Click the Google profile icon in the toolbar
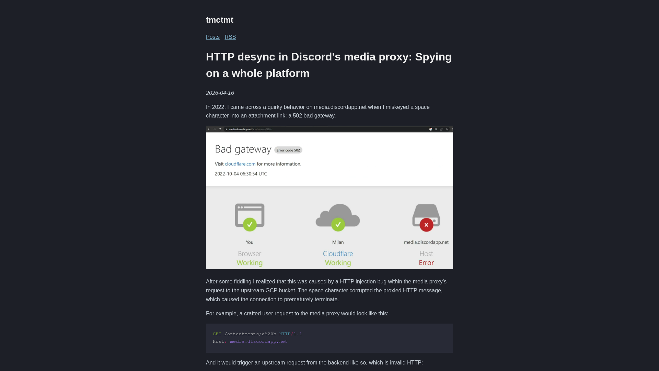Viewport: 659px width, 371px height. [431, 129]
